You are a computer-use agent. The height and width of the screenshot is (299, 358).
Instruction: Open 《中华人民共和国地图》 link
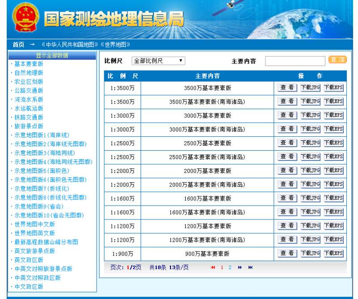(69, 45)
